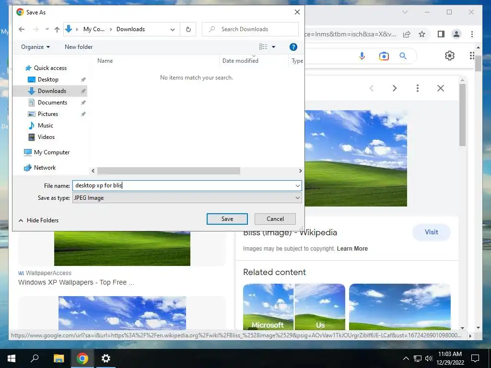Click the Visit button for Wikipedia
The width and height of the screenshot is (491, 368).
[x=431, y=232]
